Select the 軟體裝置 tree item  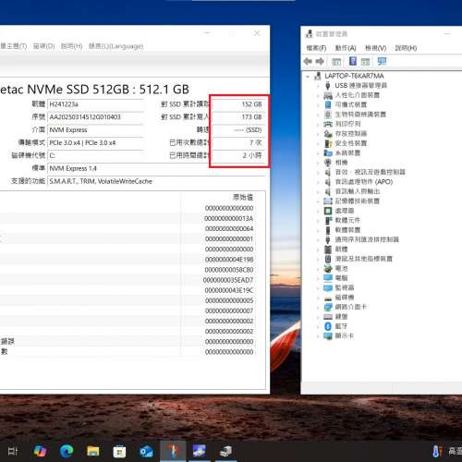[347, 230]
